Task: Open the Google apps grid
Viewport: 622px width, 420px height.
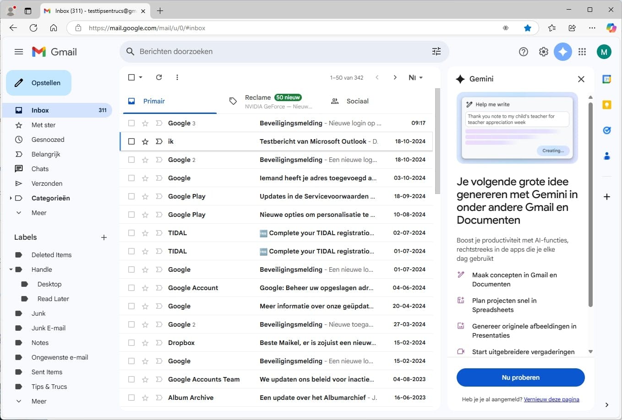Action: (582, 52)
